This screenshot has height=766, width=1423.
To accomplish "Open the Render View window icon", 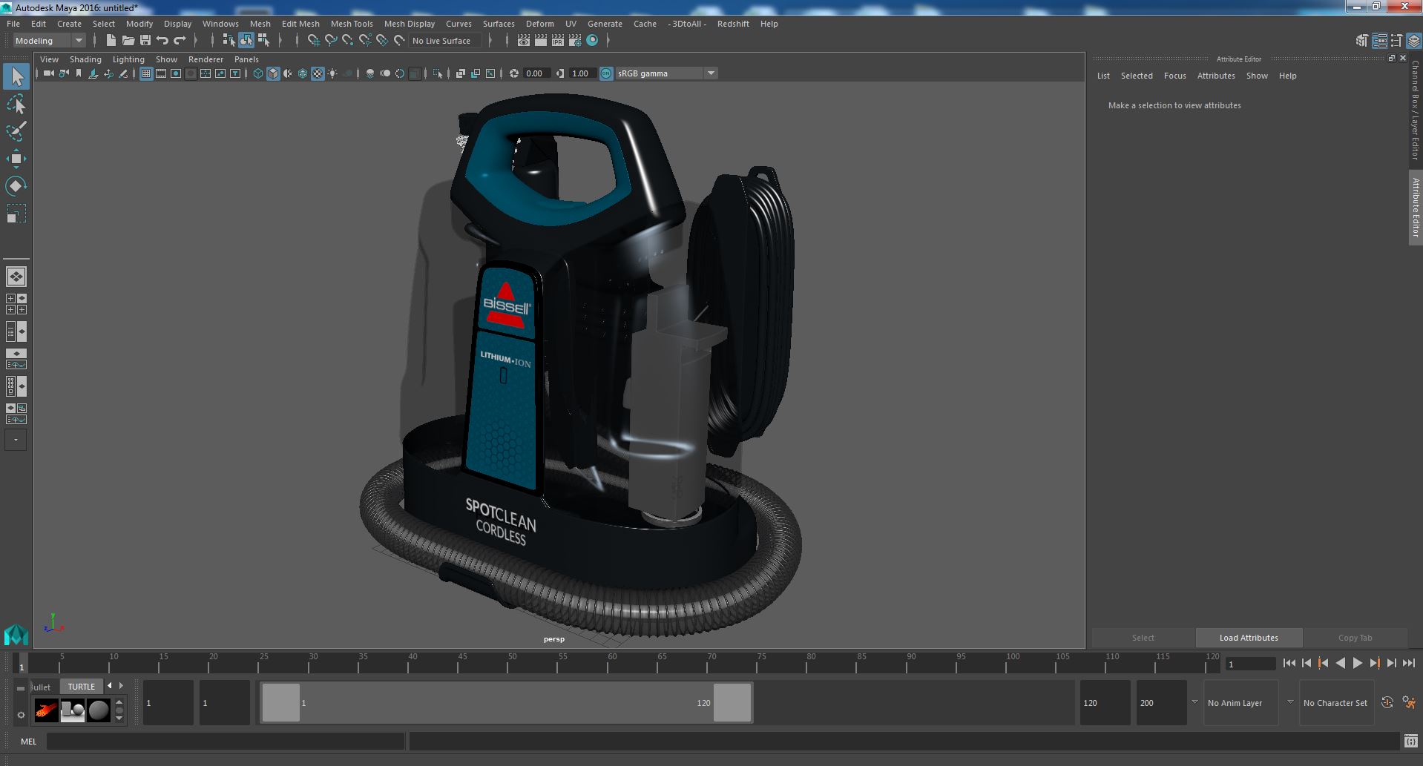I will click(x=524, y=41).
